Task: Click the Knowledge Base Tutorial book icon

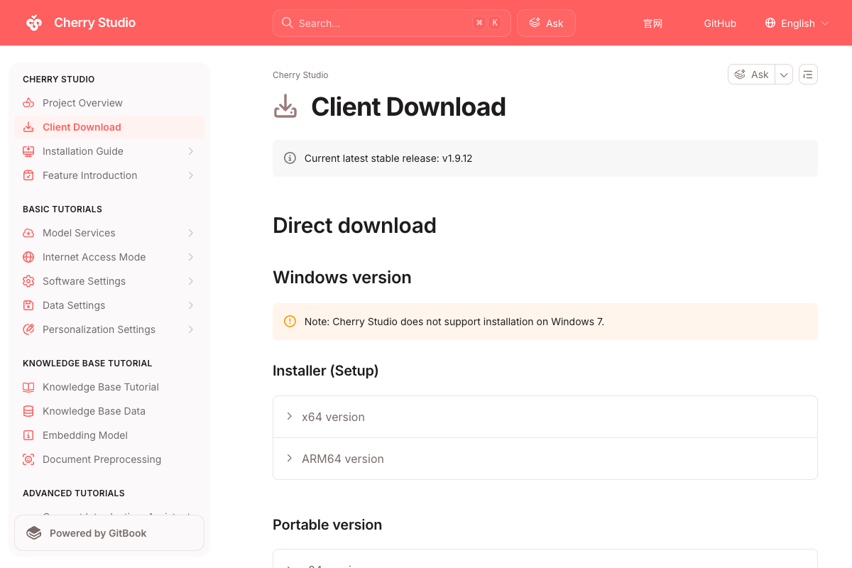Action: [x=28, y=387]
